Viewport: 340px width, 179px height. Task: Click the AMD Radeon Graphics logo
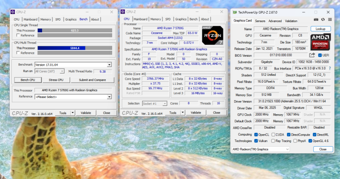click(320, 42)
